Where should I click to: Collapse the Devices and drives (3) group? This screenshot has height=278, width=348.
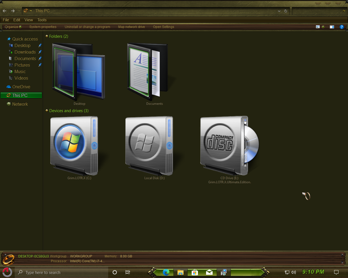[47, 110]
